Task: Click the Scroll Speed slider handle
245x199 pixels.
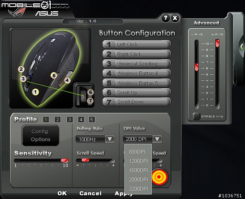Action: click(85, 160)
